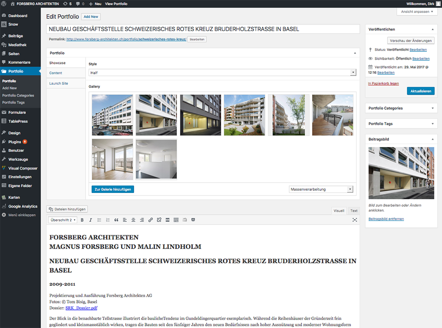442x328 pixels.
Task: Collapse the Veröffentlichen panel
Action: [x=433, y=29]
